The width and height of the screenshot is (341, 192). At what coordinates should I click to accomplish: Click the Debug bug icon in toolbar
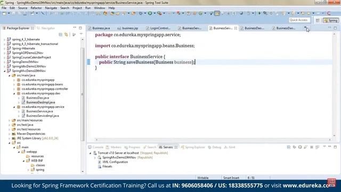click(x=141, y=13)
